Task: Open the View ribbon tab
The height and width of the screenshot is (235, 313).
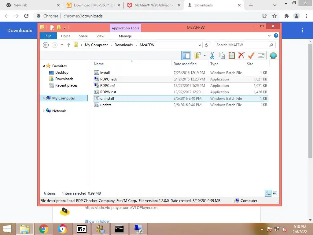Action: coord(100,36)
